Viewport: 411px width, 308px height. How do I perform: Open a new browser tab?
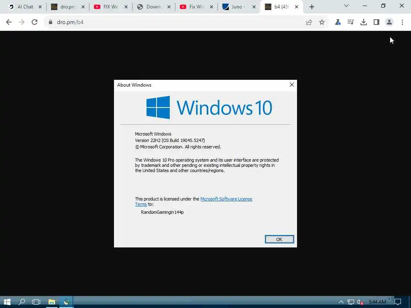(311, 7)
